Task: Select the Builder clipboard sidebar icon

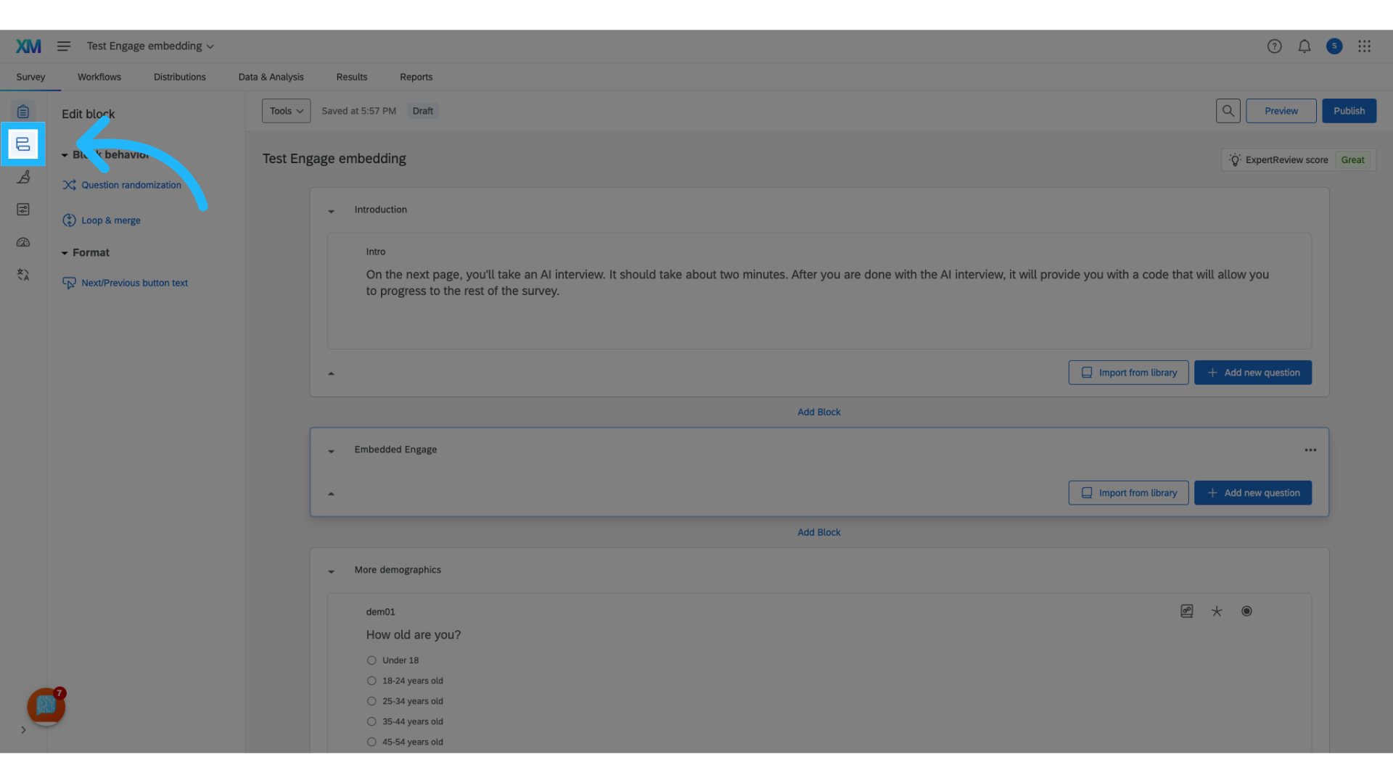Action: tap(23, 112)
